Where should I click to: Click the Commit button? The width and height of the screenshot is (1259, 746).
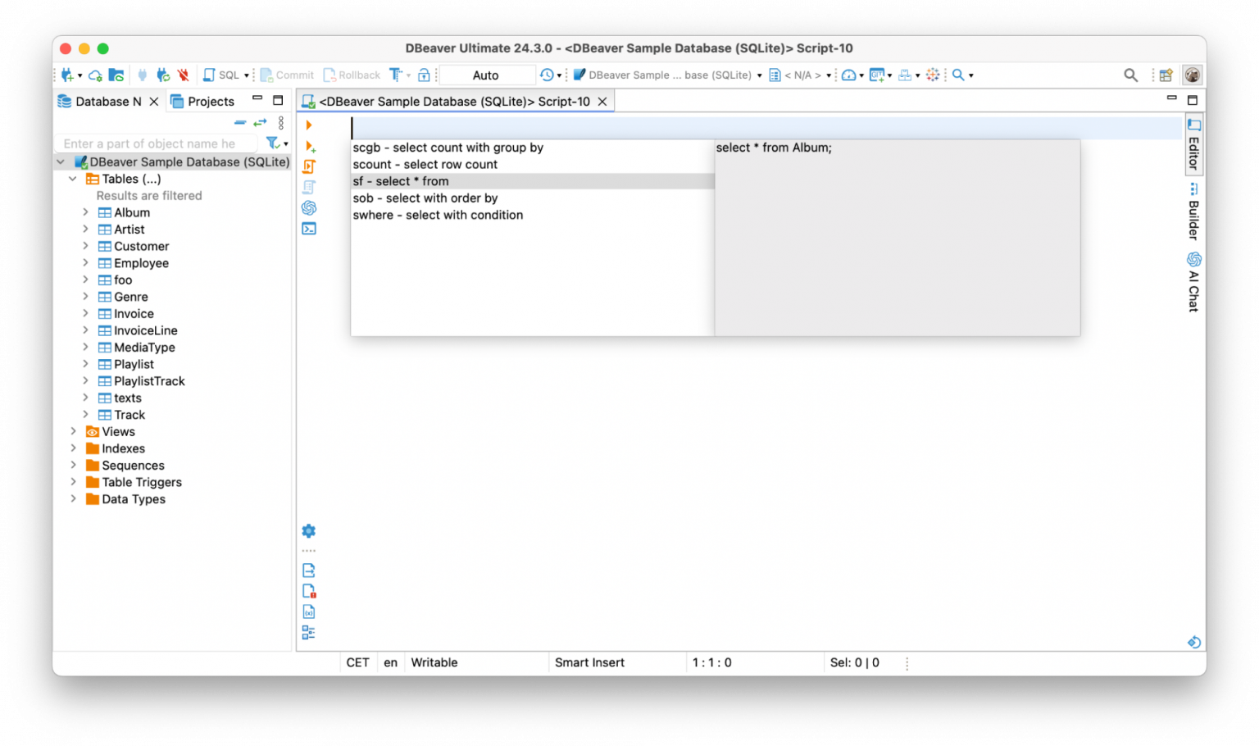click(287, 75)
